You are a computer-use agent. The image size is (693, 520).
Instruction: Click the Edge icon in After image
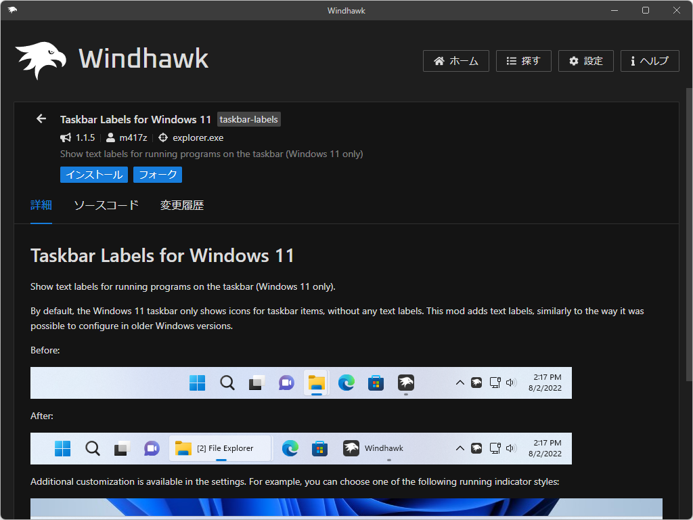(x=290, y=448)
